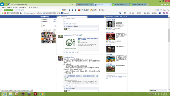
Task: Open the browser Home icon at top right
Action: [x=162, y=5]
